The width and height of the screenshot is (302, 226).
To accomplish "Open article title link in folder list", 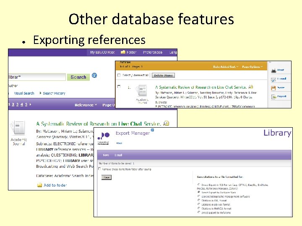I will click(201, 87).
